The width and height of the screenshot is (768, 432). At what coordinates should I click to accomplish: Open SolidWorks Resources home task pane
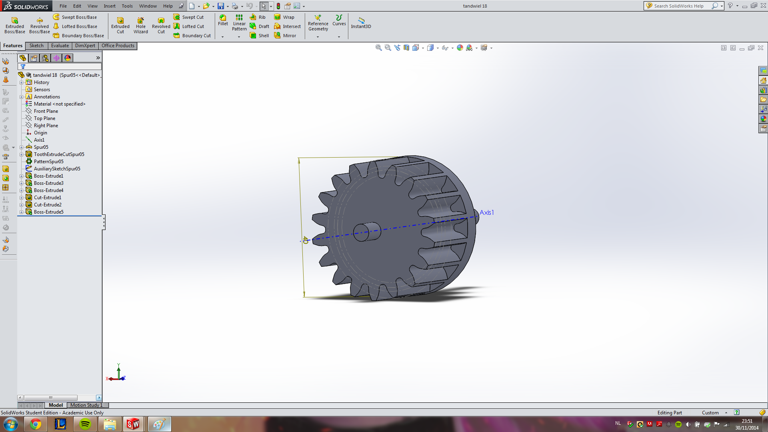[x=763, y=80]
